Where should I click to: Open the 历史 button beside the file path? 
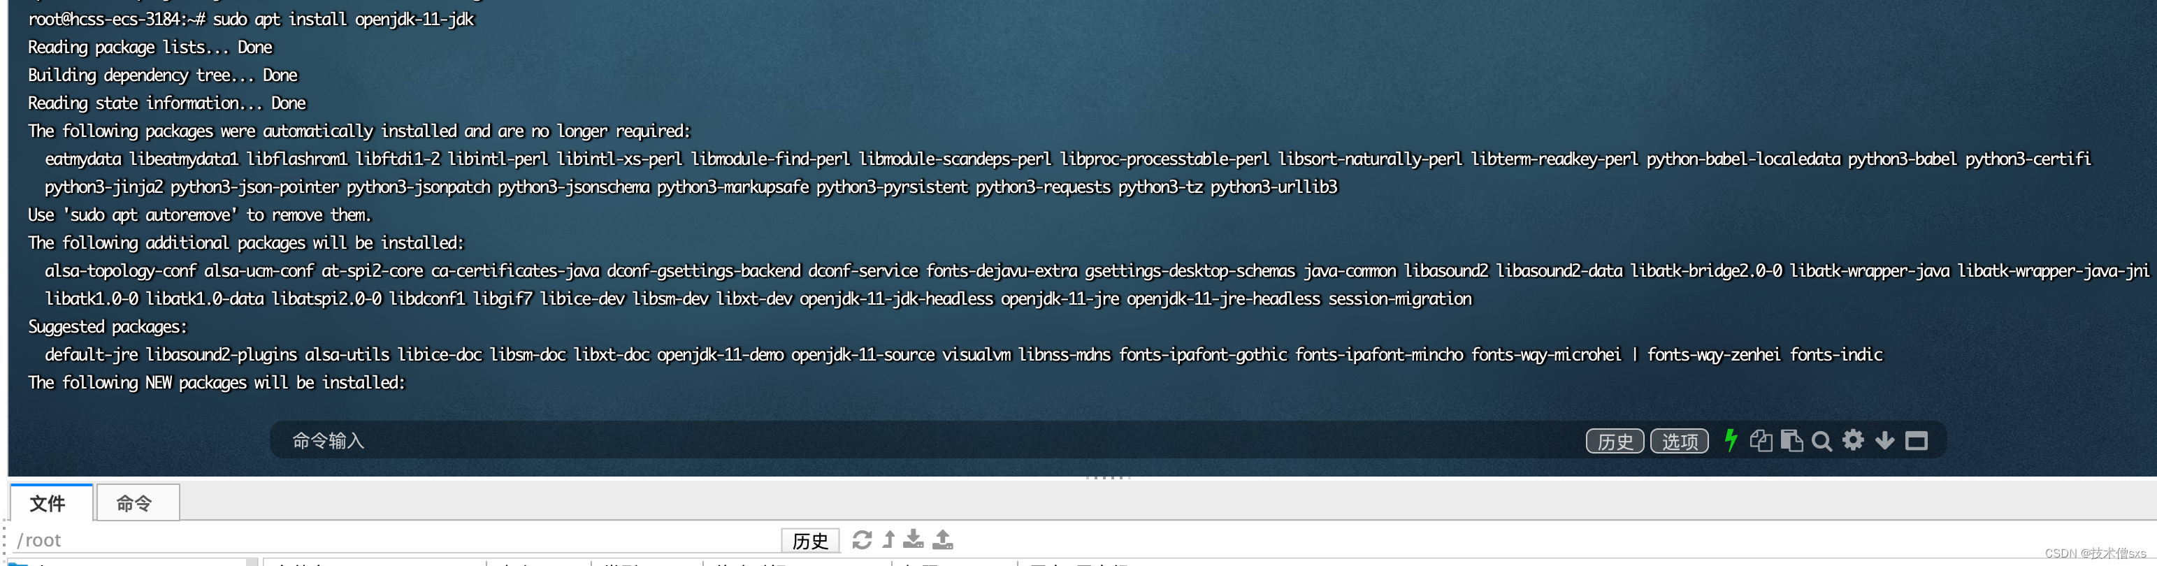[809, 541]
